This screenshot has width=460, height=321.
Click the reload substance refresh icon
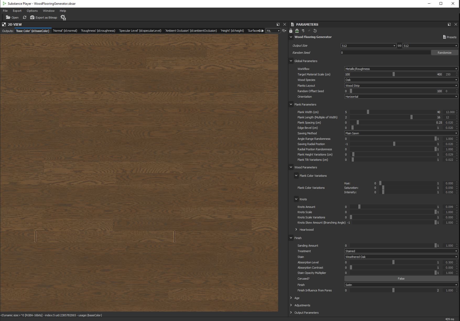(25, 17)
